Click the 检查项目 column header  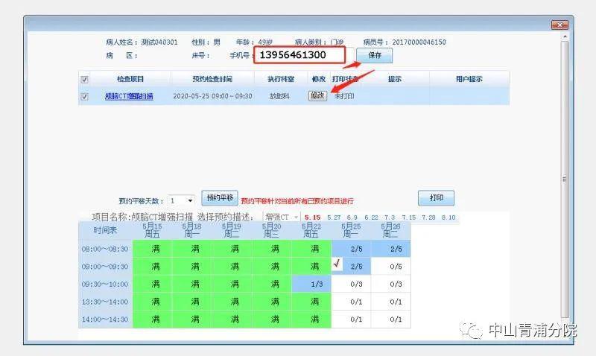(x=130, y=79)
